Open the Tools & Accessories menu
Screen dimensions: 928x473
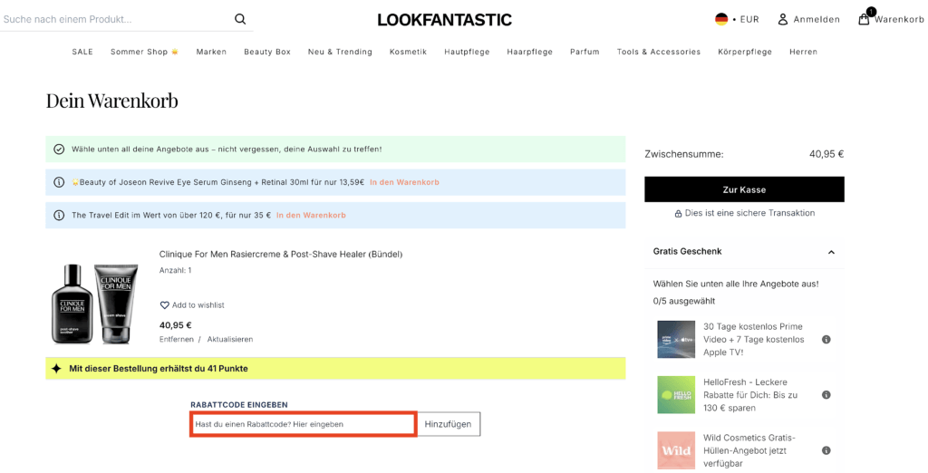tap(658, 52)
